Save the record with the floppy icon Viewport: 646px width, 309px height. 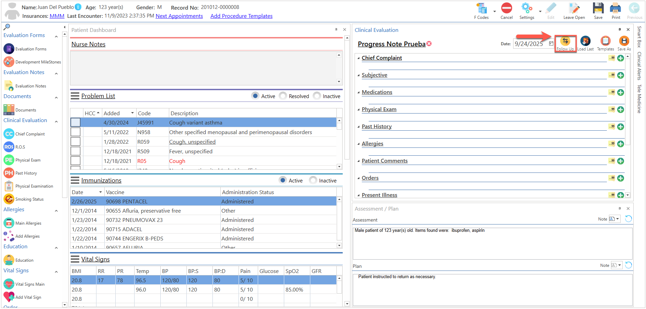(x=598, y=8)
